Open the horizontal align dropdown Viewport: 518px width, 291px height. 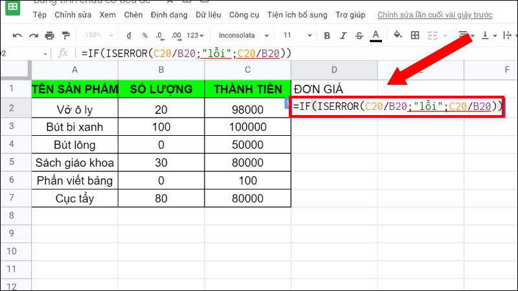[x=466, y=36]
